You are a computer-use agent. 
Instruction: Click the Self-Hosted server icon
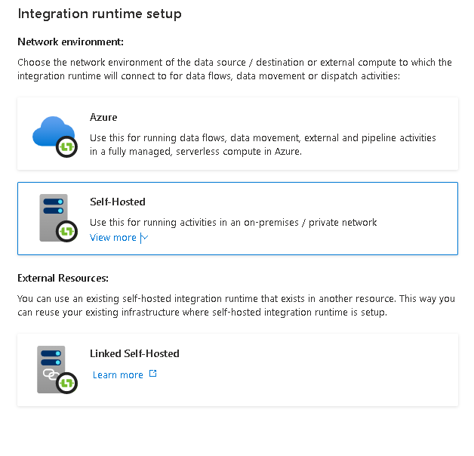(52, 211)
